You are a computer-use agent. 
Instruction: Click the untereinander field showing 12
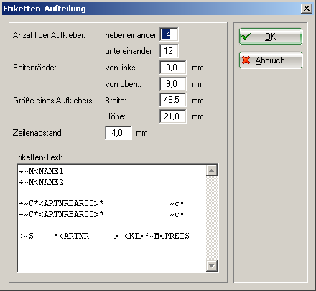pos(169,51)
